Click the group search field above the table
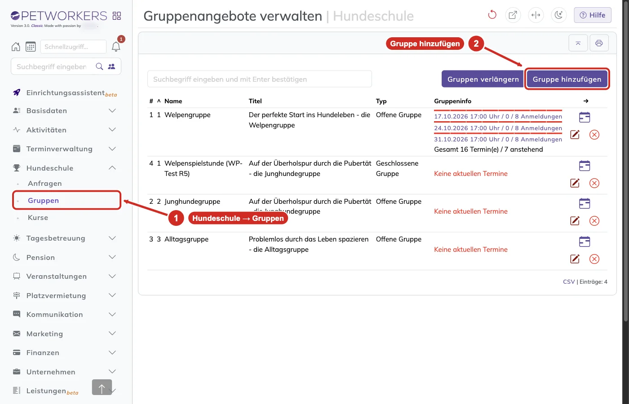 point(260,79)
